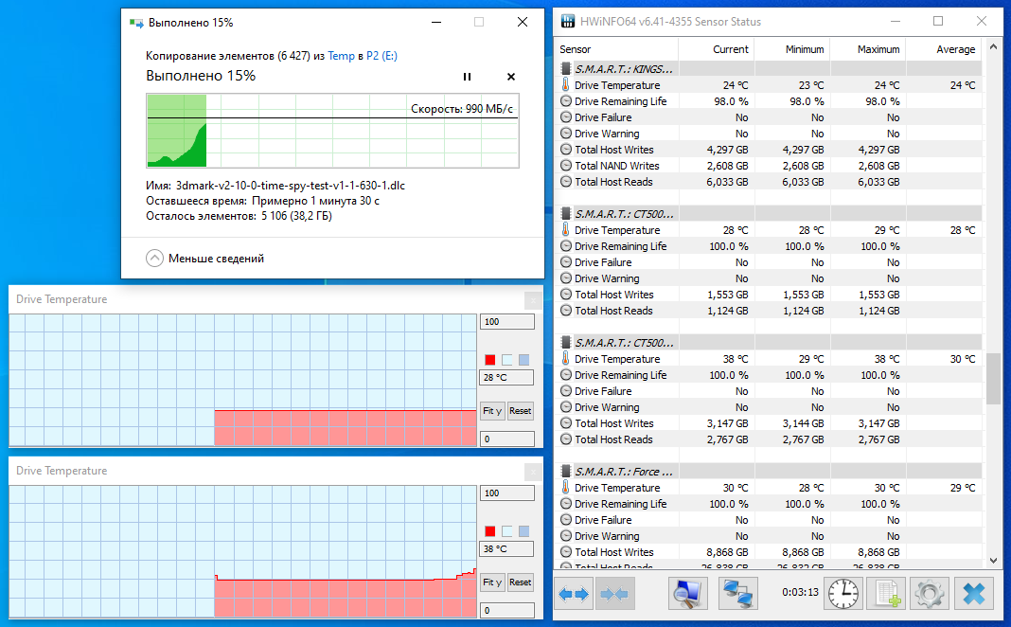Cancel copying with the dialog X button
The width and height of the screenshot is (1011, 627).
click(x=510, y=77)
